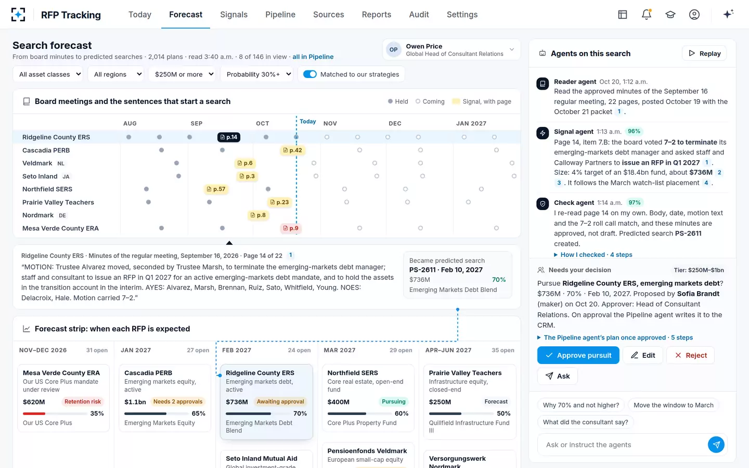Open the Audit tab
749x468 pixels.
419,15
